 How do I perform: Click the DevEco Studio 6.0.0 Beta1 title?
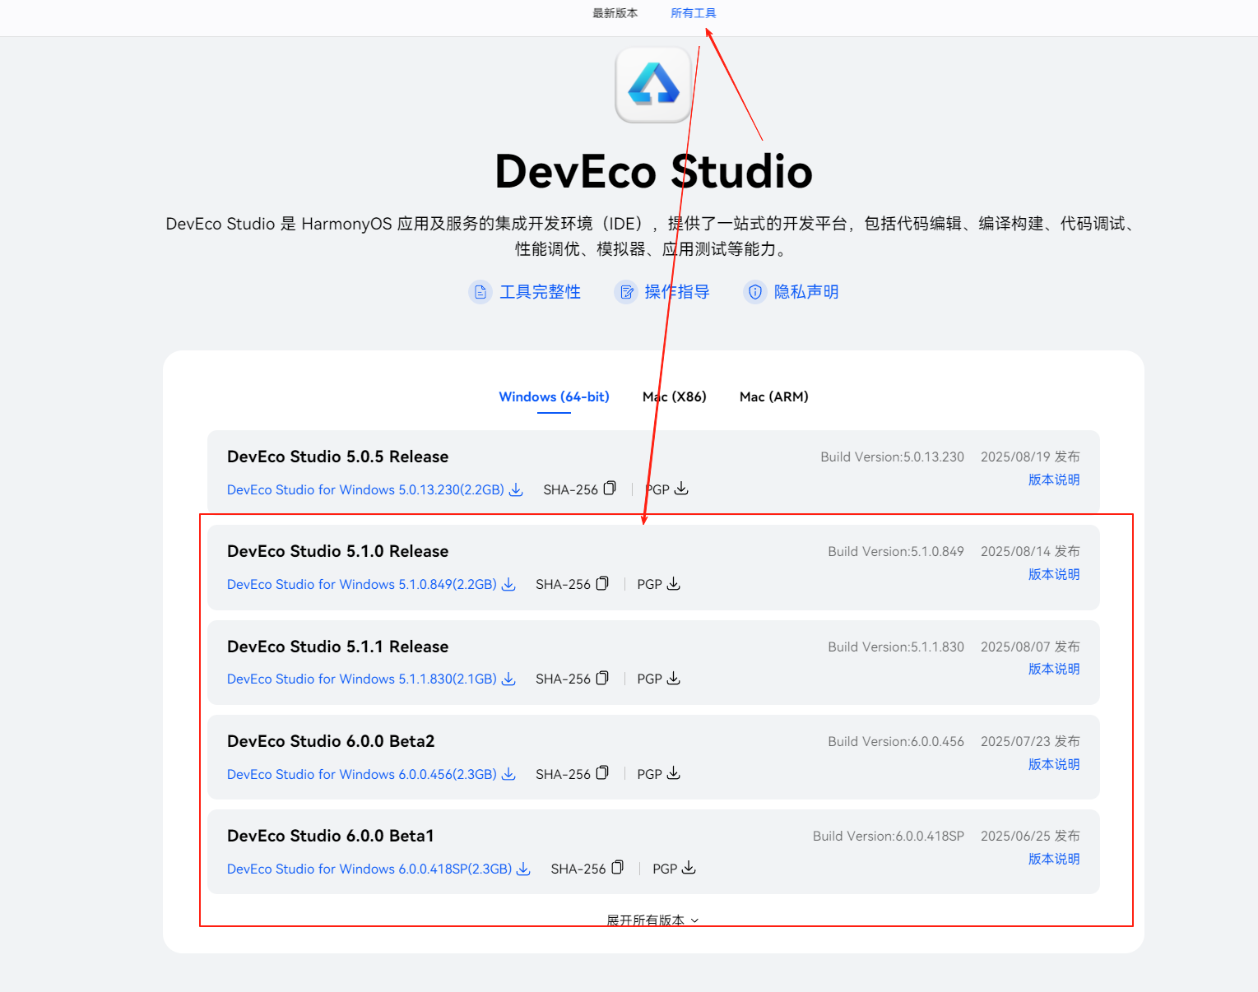click(x=331, y=836)
